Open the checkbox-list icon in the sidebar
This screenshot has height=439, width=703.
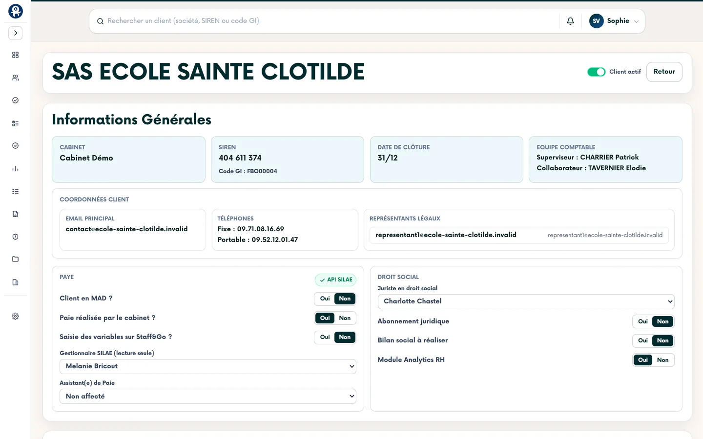16,123
